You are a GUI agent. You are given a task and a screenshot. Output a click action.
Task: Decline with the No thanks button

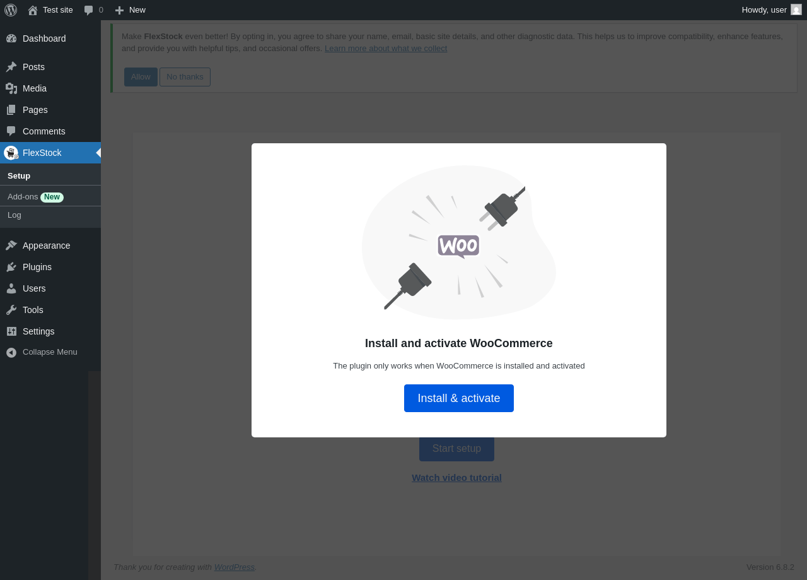(x=185, y=77)
